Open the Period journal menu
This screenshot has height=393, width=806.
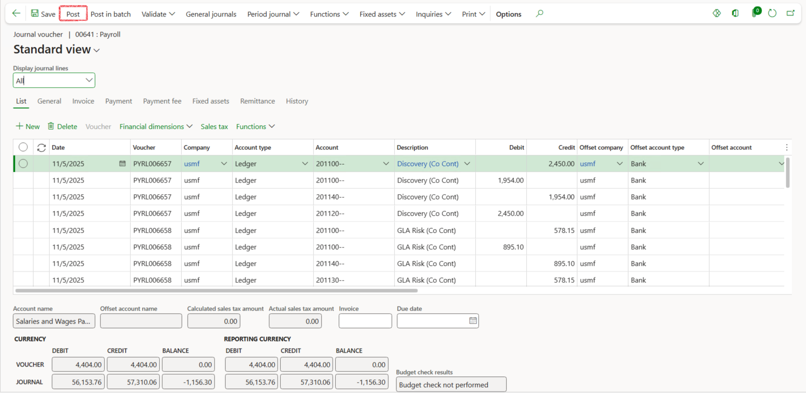pos(273,14)
